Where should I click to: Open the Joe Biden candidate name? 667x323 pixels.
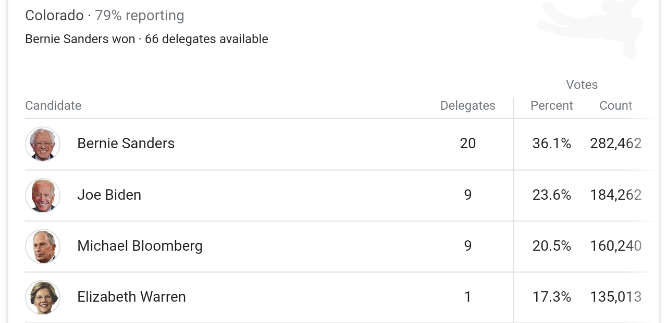[109, 195]
